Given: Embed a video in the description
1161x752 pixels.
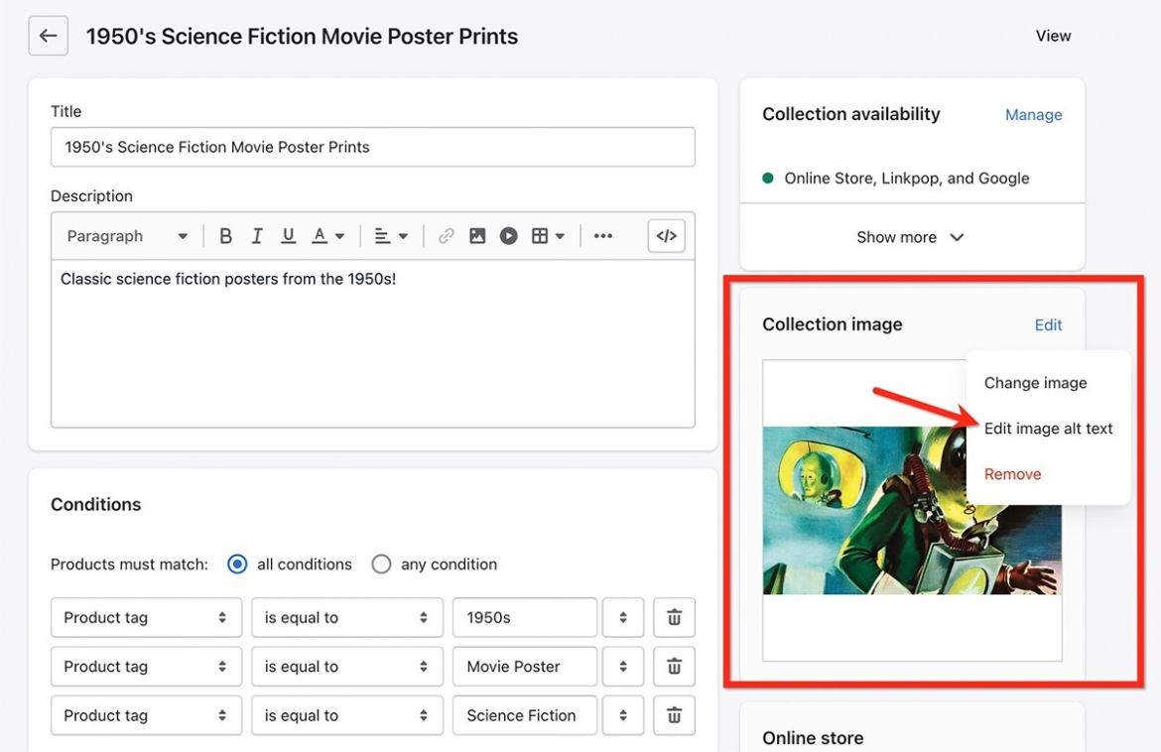Looking at the screenshot, I should (x=508, y=235).
